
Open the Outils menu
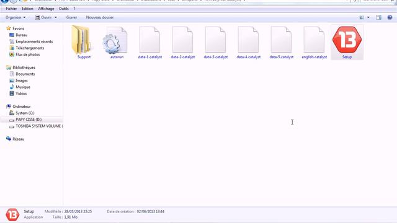coord(64,9)
